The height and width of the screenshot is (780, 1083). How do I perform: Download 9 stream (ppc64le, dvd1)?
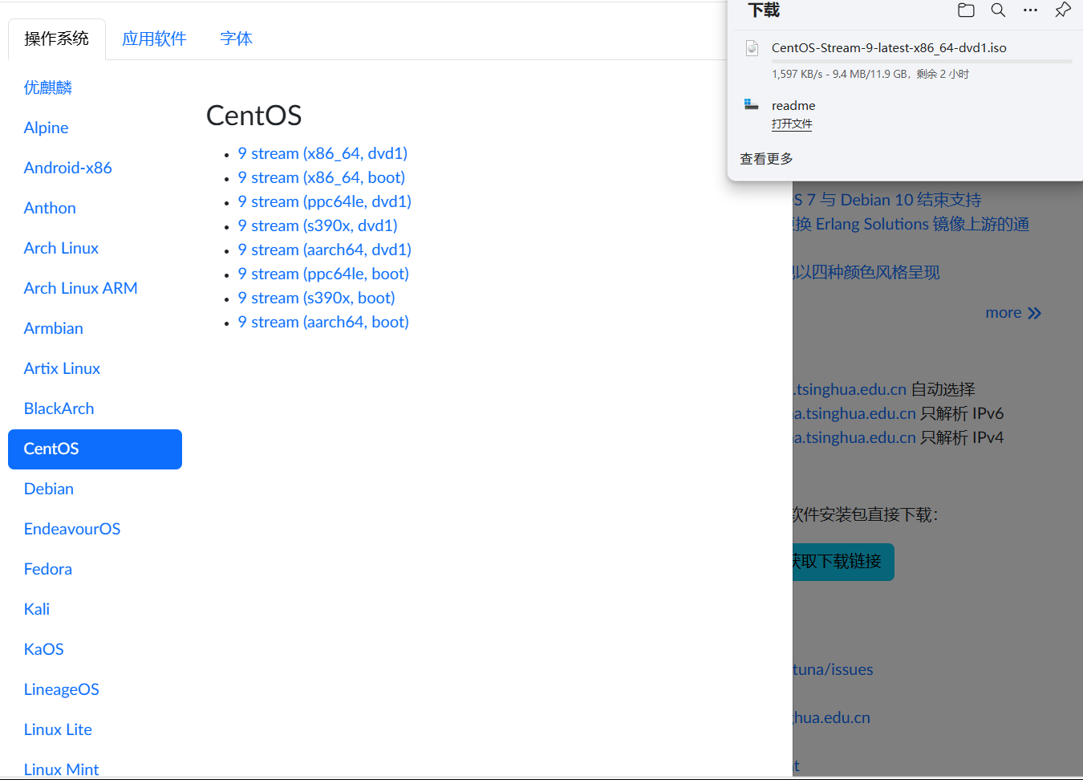click(324, 201)
